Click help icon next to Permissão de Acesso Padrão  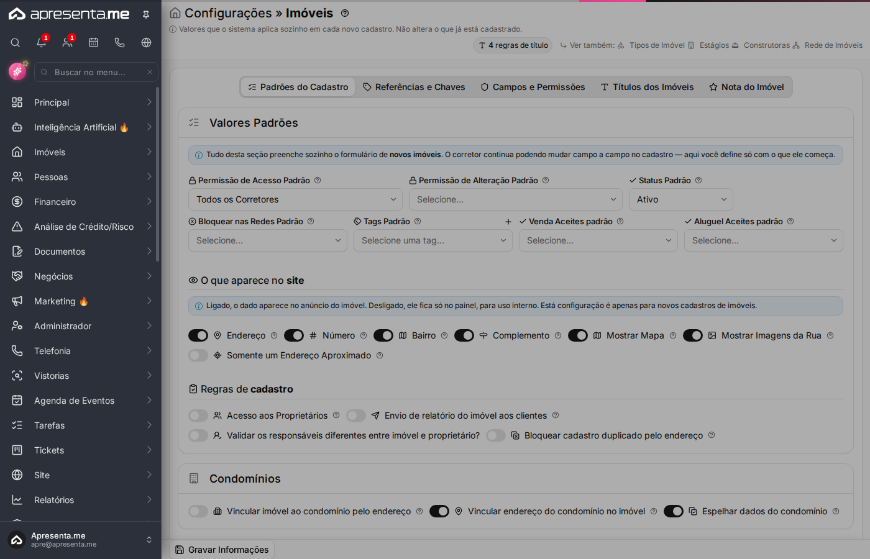point(318,180)
